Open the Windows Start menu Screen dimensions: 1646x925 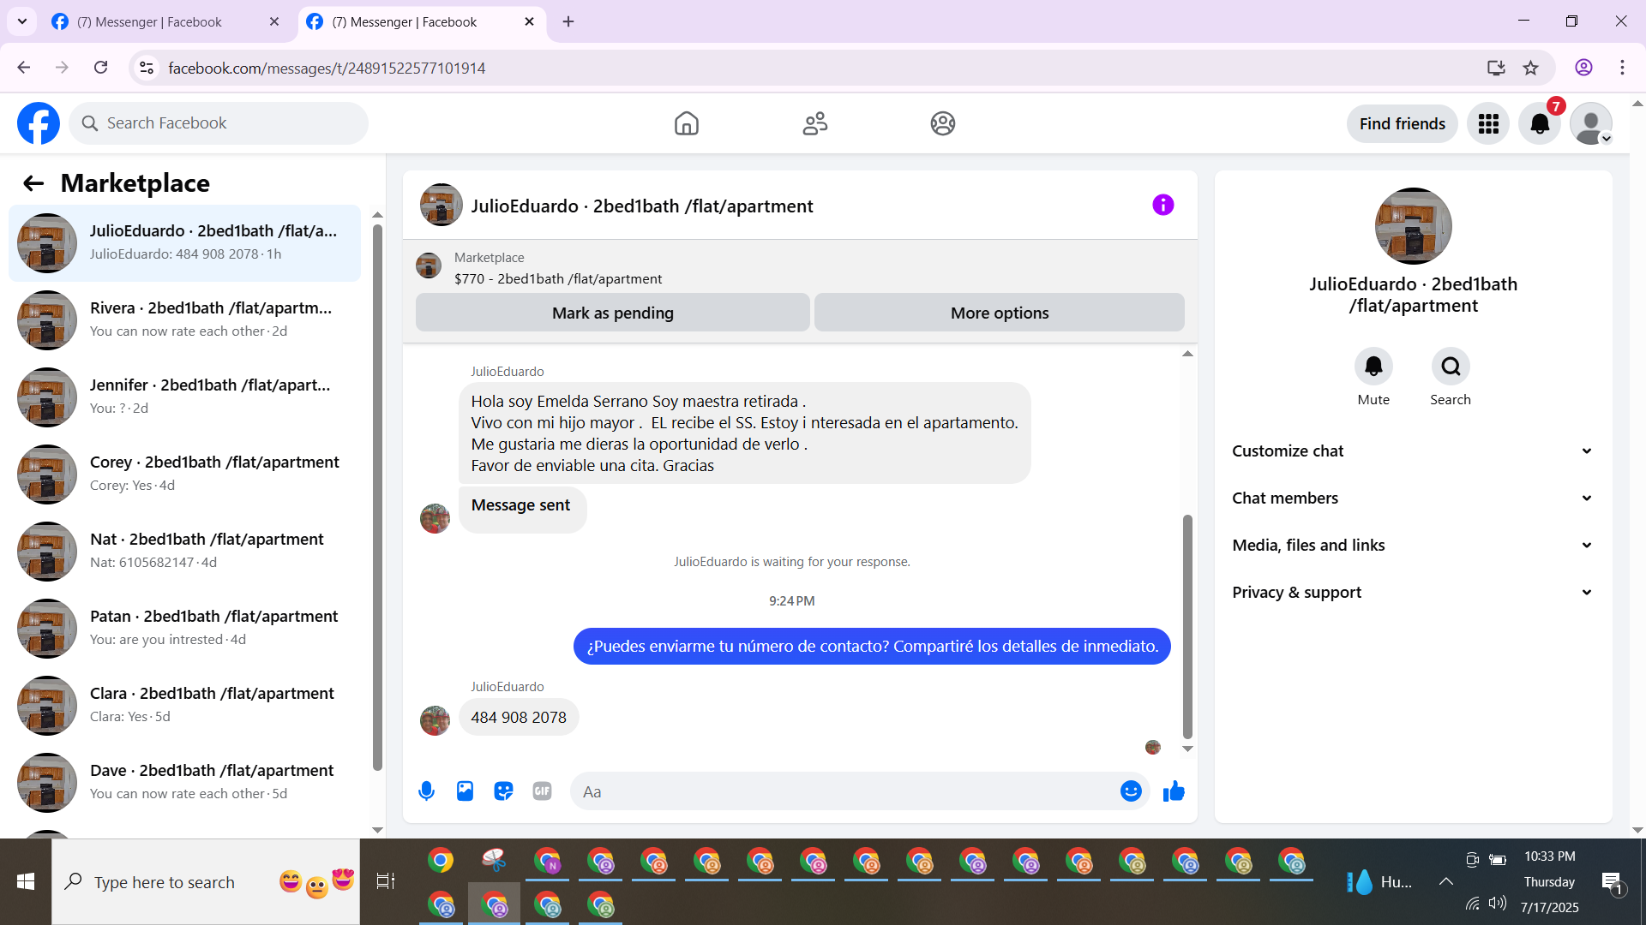26,881
